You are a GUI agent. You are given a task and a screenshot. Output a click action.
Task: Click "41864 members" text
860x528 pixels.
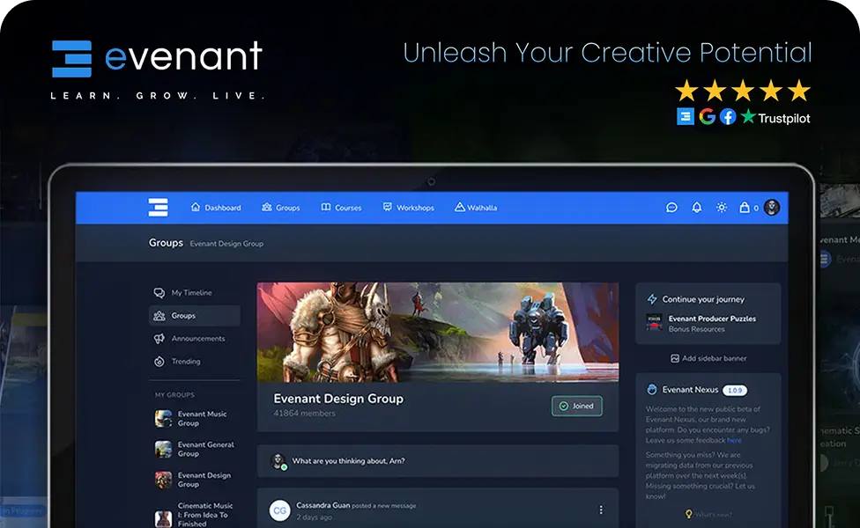pos(304,414)
